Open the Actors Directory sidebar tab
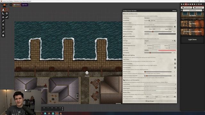The height and width of the screenshot is (115, 205). [x=188, y=4]
